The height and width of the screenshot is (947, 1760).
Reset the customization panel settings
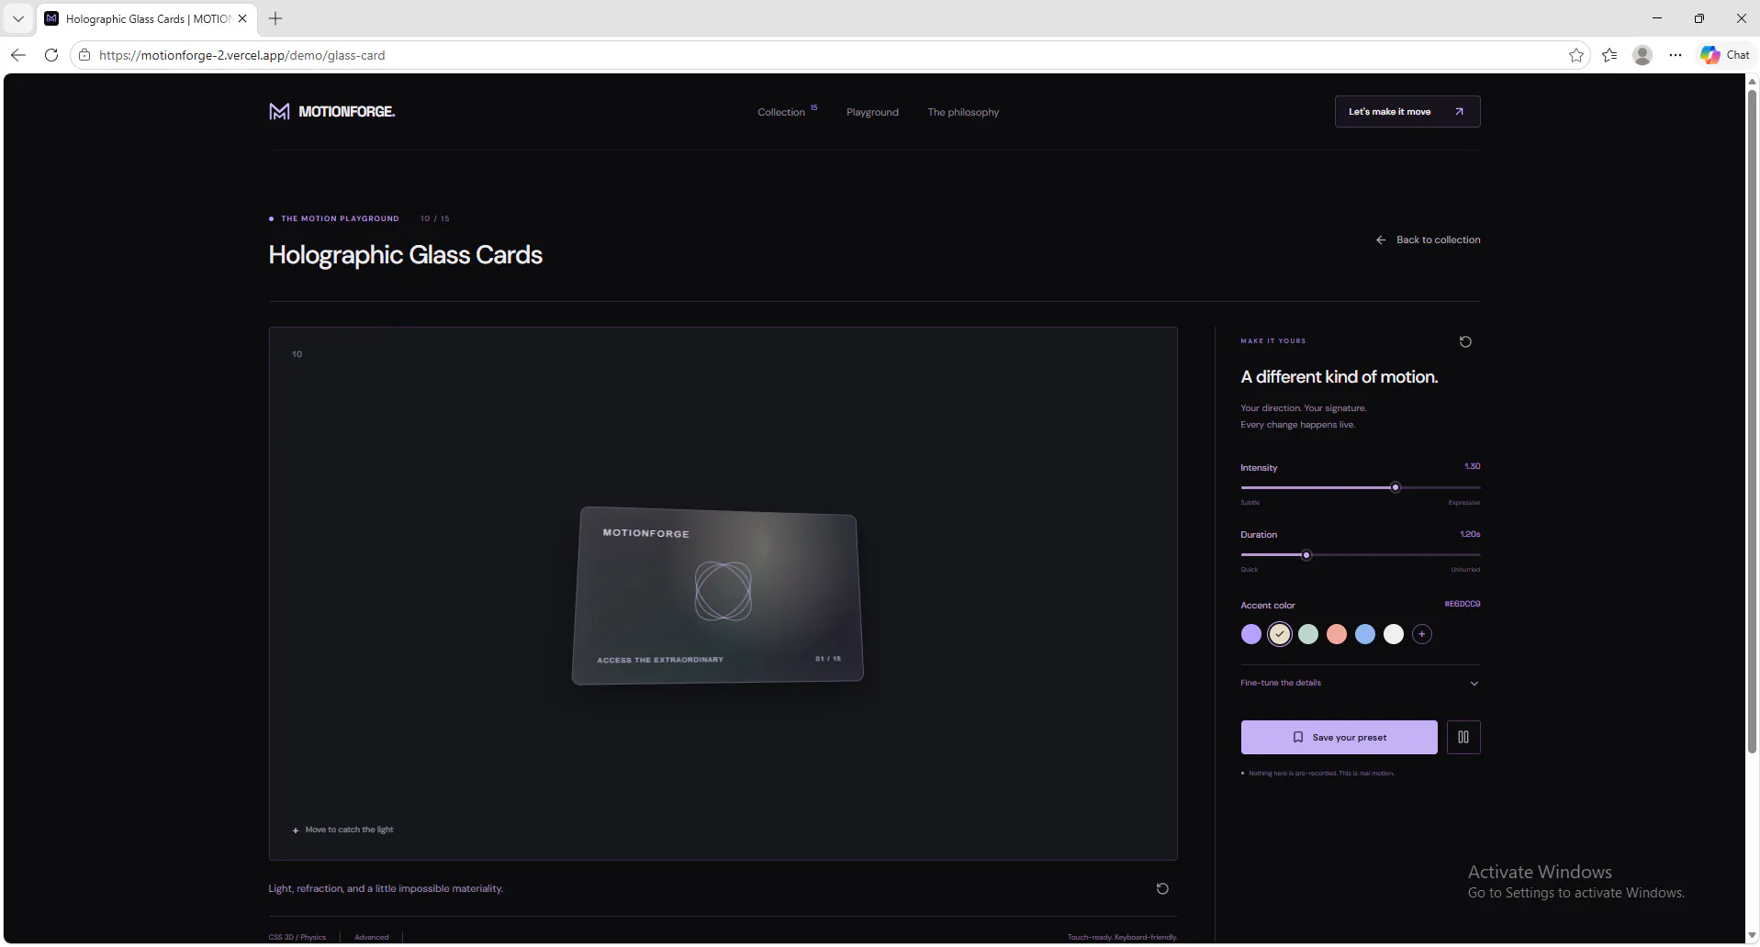coord(1465,342)
